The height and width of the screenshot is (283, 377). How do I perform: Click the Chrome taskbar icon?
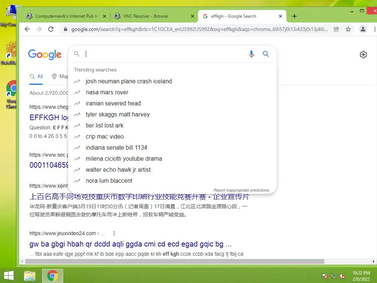coord(53,276)
